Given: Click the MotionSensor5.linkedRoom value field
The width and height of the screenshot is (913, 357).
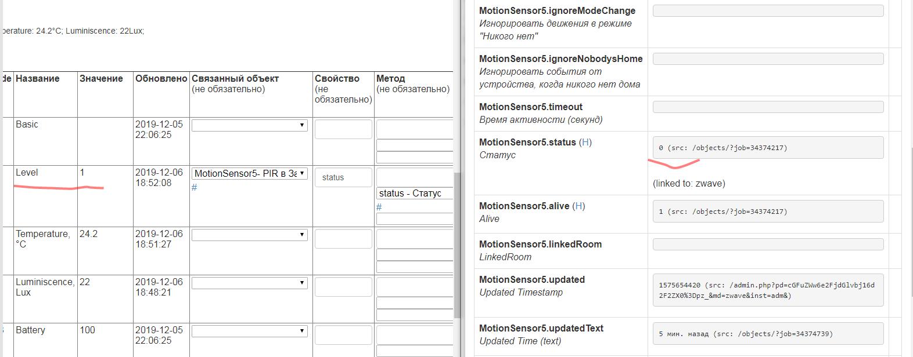Looking at the screenshot, I should 768,244.
